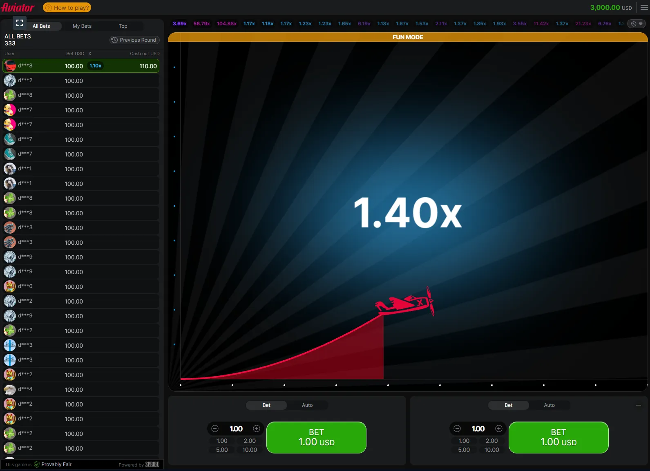Expand the round history dropdown
This screenshot has width=650, height=471.
point(637,24)
